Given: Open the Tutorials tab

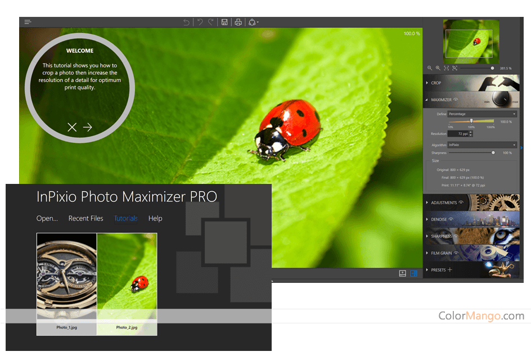Looking at the screenshot, I should 125,218.
